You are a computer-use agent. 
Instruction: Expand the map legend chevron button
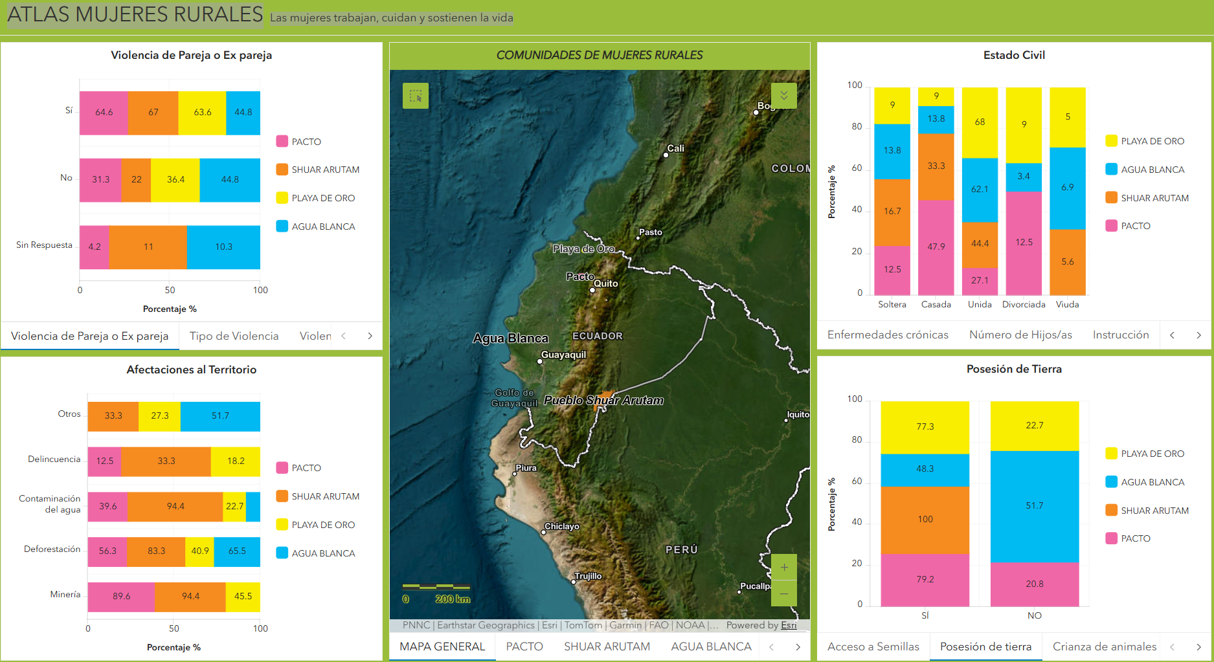tap(783, 96)
